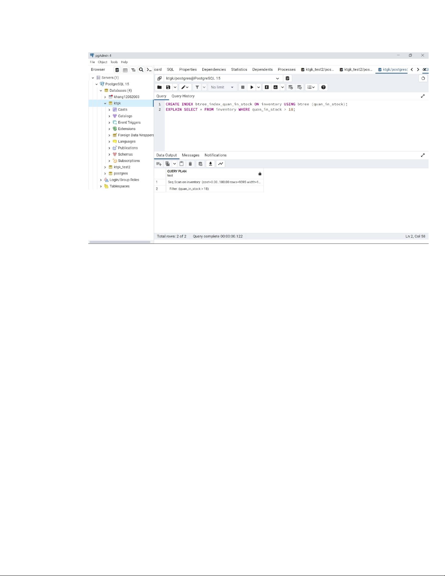Switch to the Query History tab
445x576 pixels.
tap(183, 96)
